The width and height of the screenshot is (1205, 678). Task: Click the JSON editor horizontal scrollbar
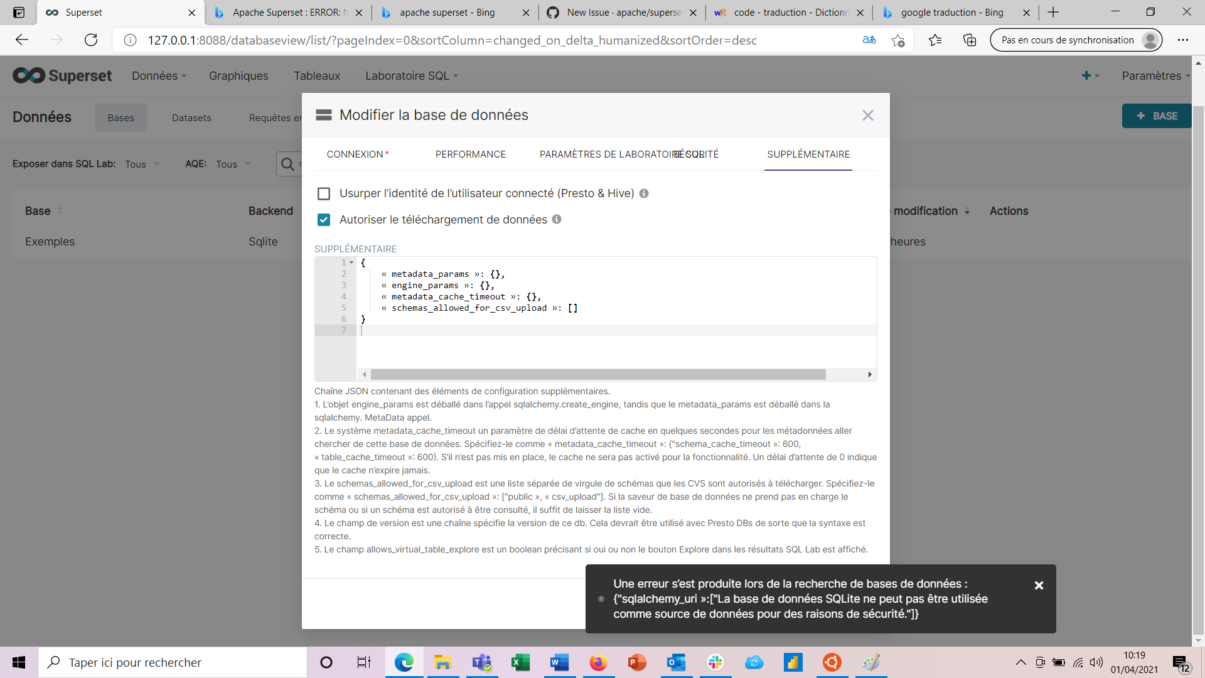tap(597, 375)
